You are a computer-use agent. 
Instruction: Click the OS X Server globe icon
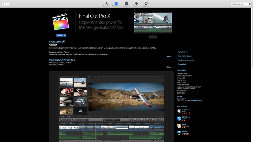(179, 118)
